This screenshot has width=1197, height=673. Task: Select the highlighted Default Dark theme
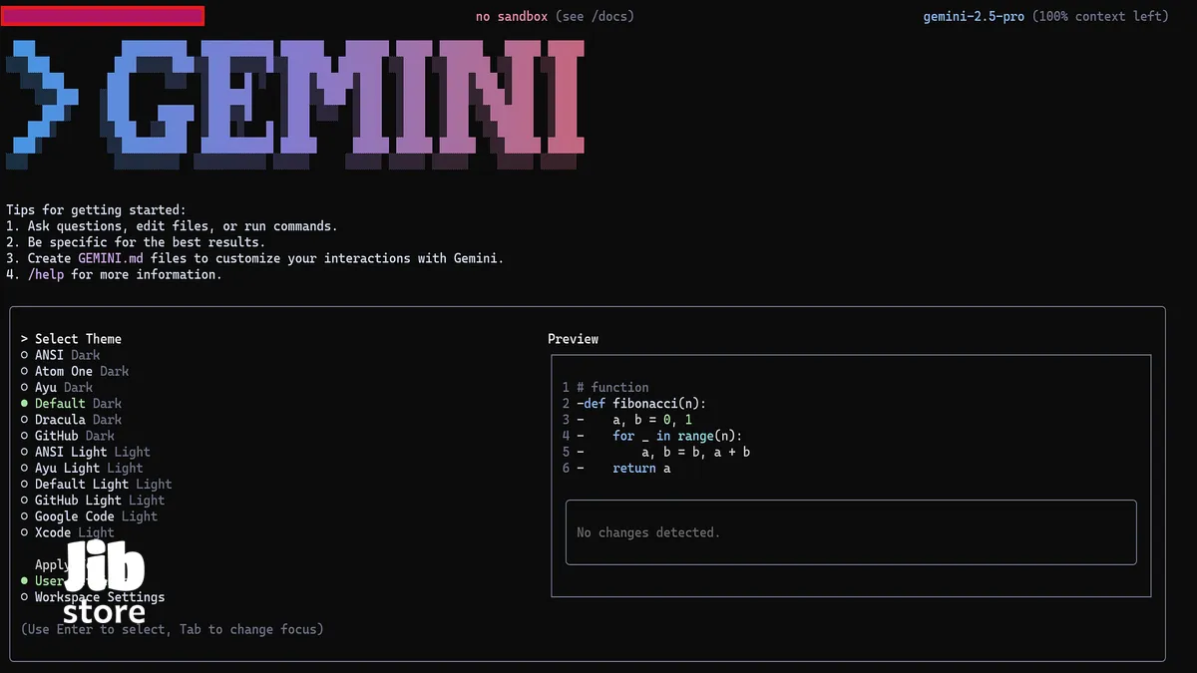click(x=77, y=404)
